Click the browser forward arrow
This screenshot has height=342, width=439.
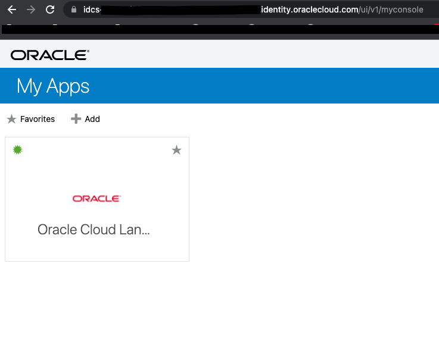click(x=31, y=10)
